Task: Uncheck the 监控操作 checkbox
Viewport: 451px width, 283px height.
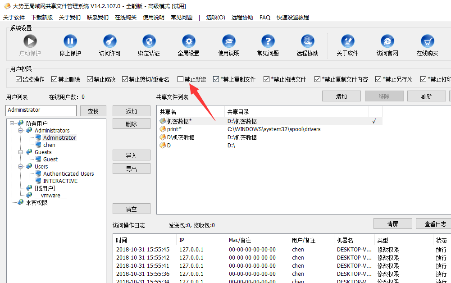Action: (x=18, y=79)
